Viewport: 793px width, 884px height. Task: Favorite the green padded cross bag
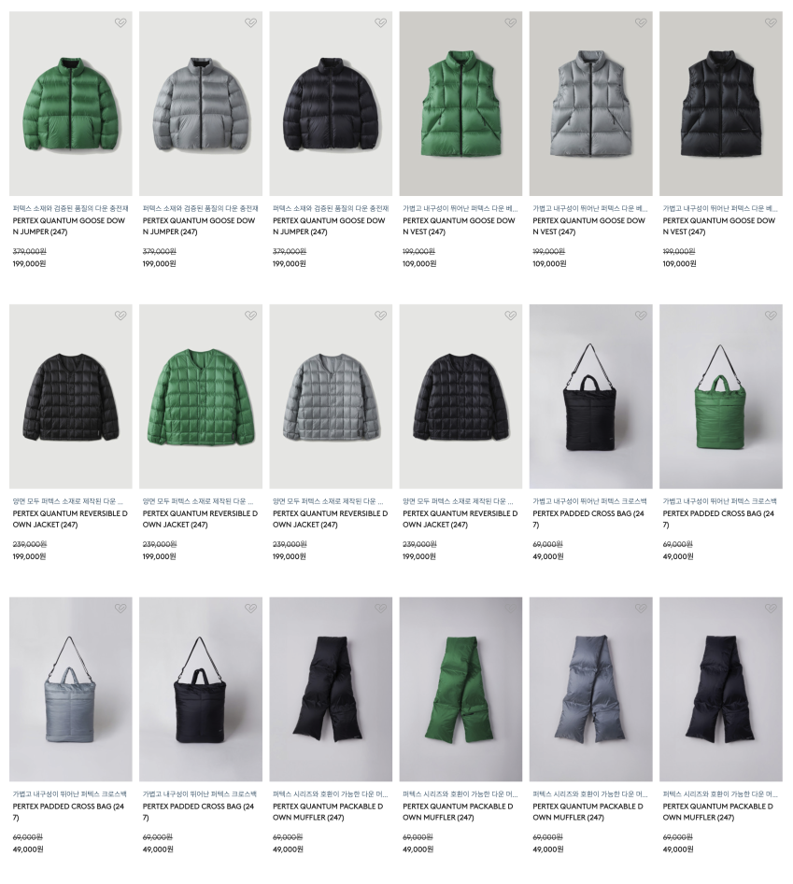[771, 316]
